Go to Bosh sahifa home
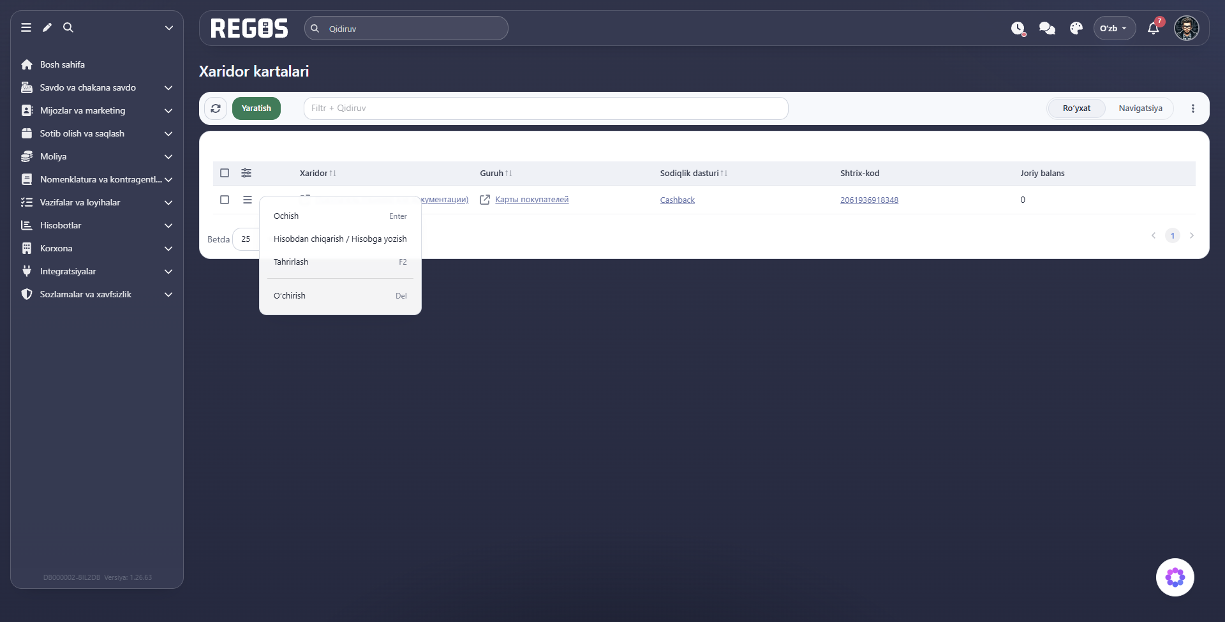 63,64
